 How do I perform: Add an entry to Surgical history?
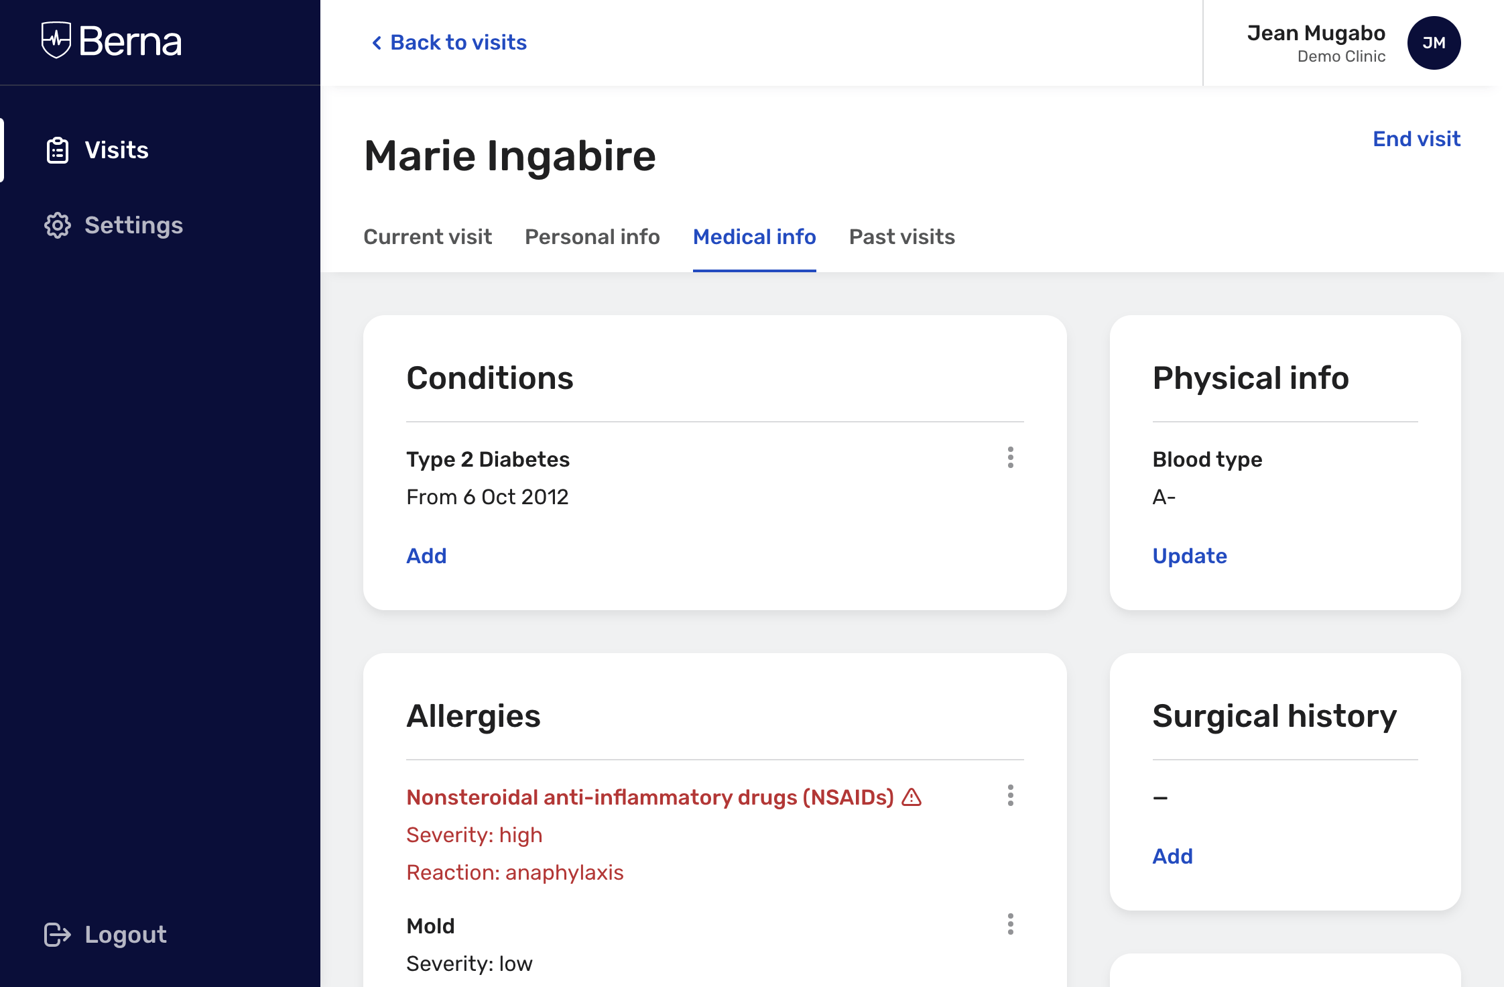tap(1172, 856)
